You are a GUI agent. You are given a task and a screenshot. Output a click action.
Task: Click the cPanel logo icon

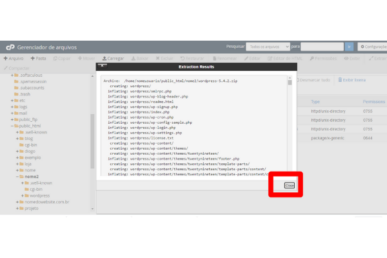click(10, 47)
